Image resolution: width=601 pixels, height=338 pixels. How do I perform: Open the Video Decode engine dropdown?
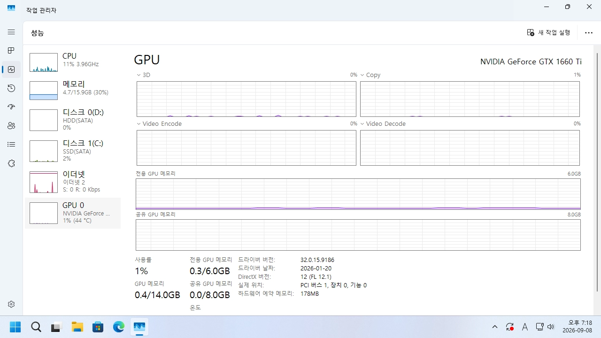(383, 124)
